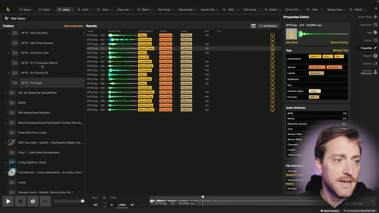379x213 pixels.
Task: Click the computer icon in APTS Zap - 003 row
Action: point(272,110)
